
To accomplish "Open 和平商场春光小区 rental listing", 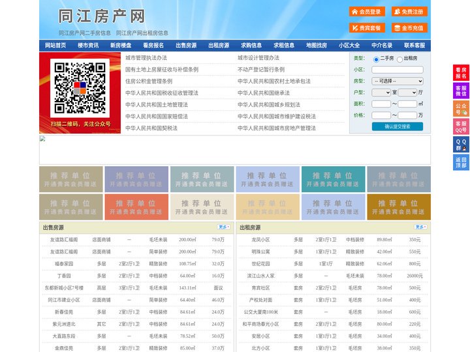I will pos(260,324).
